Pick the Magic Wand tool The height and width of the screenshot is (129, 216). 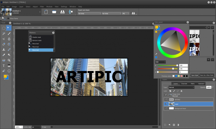pyautogui.click(x=4, y=34)
